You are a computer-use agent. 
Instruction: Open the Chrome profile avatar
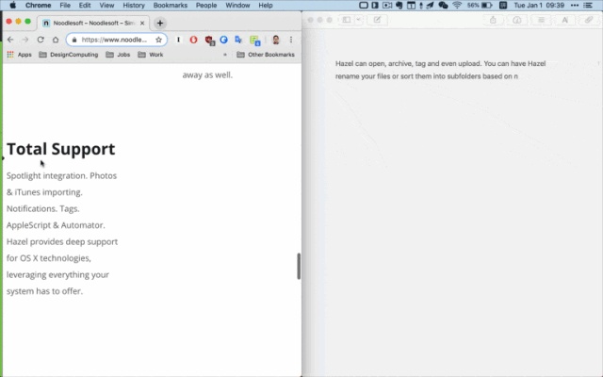276,40
